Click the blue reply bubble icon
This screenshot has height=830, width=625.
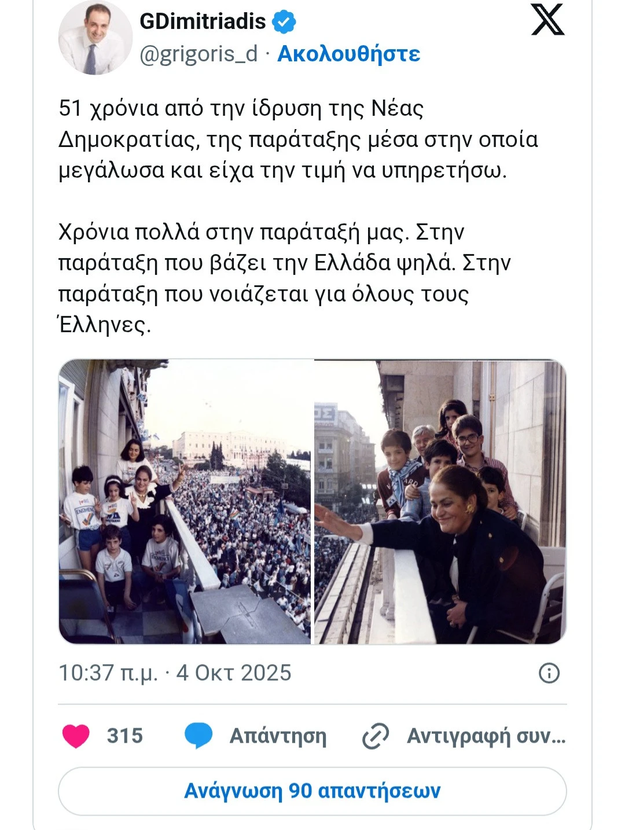[198, 736]
